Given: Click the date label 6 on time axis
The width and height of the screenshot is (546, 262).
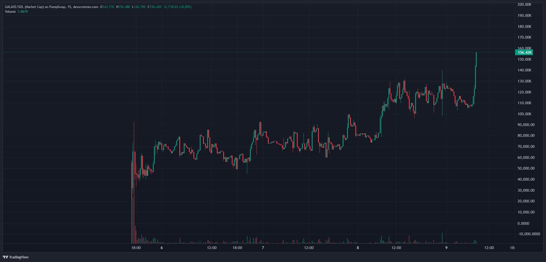Looking at the screenshot, I should (x=162, y=248).
